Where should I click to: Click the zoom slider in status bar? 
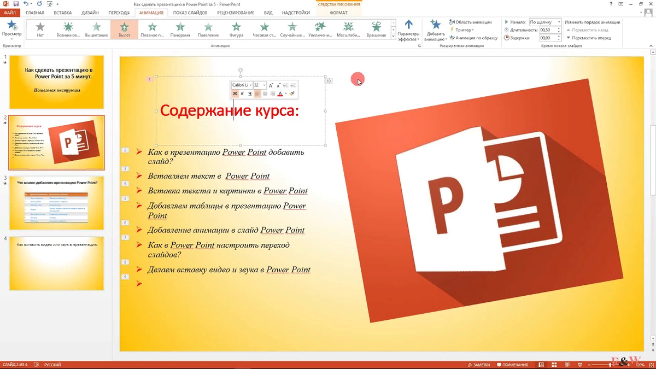(610, 365)
